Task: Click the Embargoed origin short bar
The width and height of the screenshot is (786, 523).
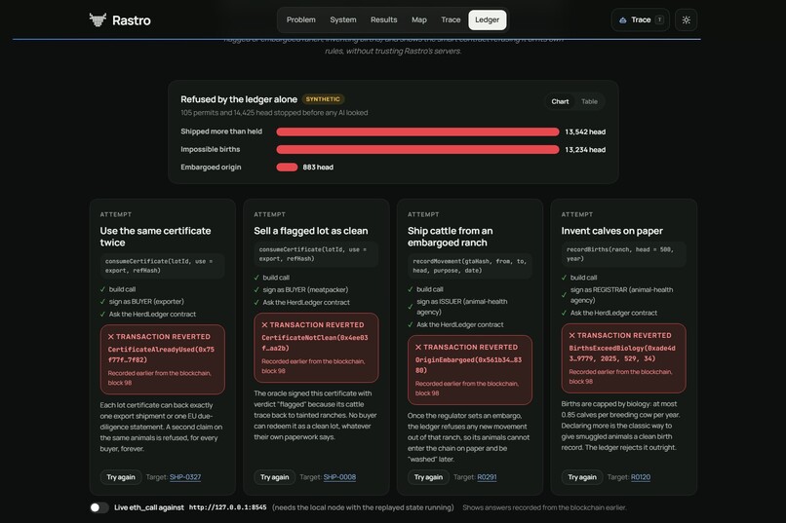Action: click(x=287, y=168)
